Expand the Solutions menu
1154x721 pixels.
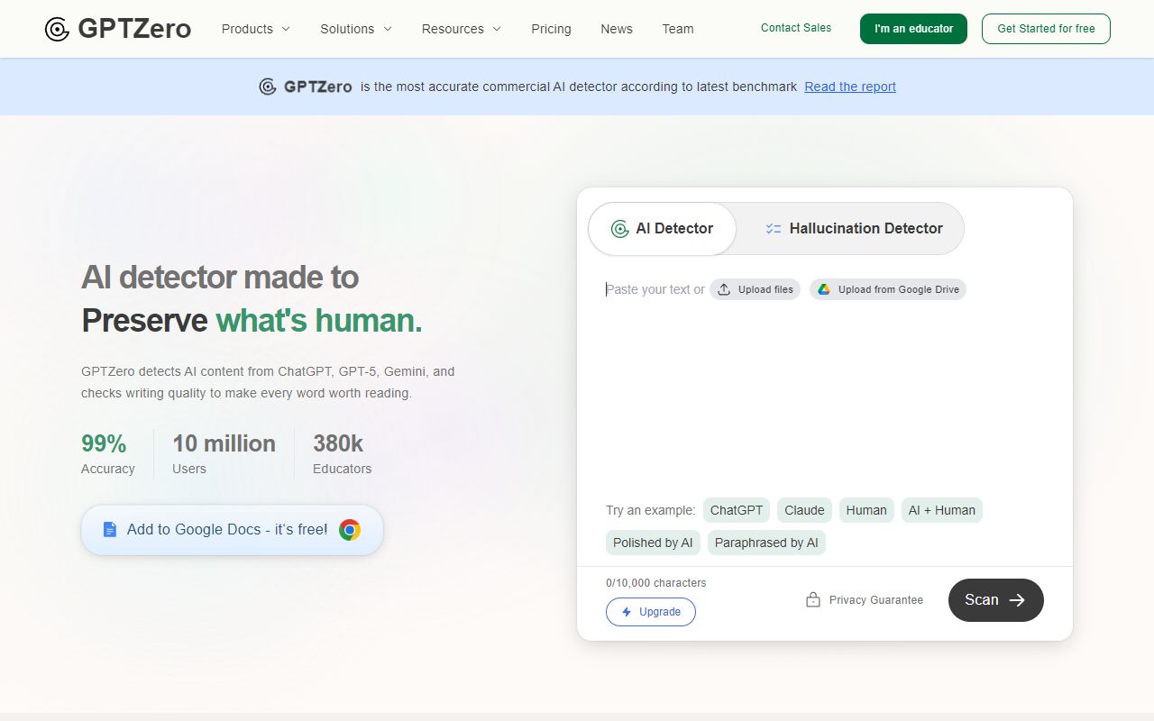355,29
